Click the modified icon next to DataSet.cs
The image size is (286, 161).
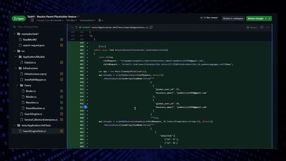(62, 63)
